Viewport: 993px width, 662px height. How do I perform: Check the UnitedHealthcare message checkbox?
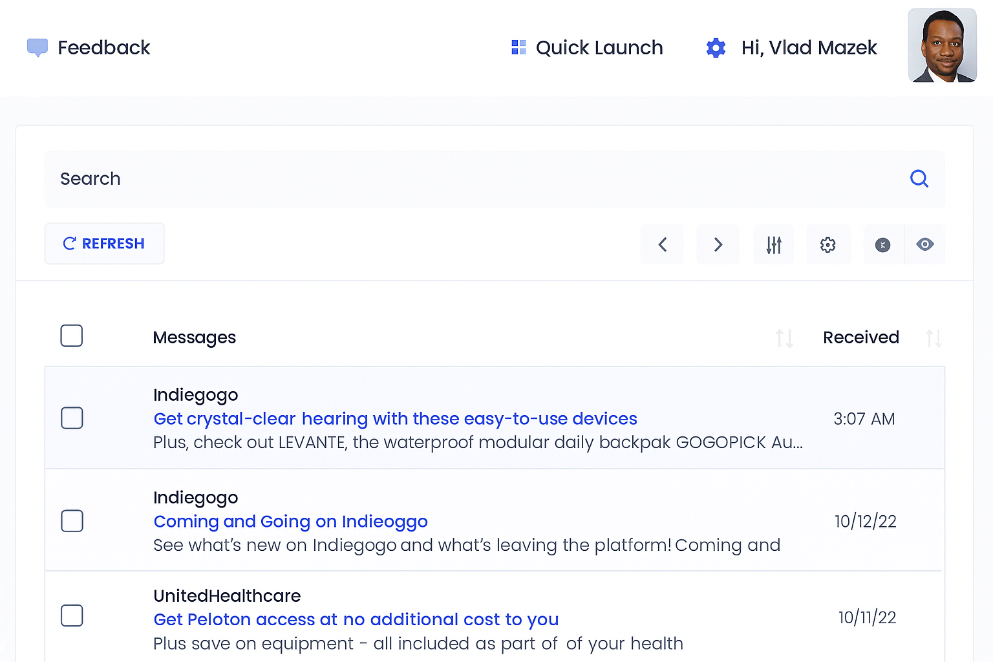72,615
